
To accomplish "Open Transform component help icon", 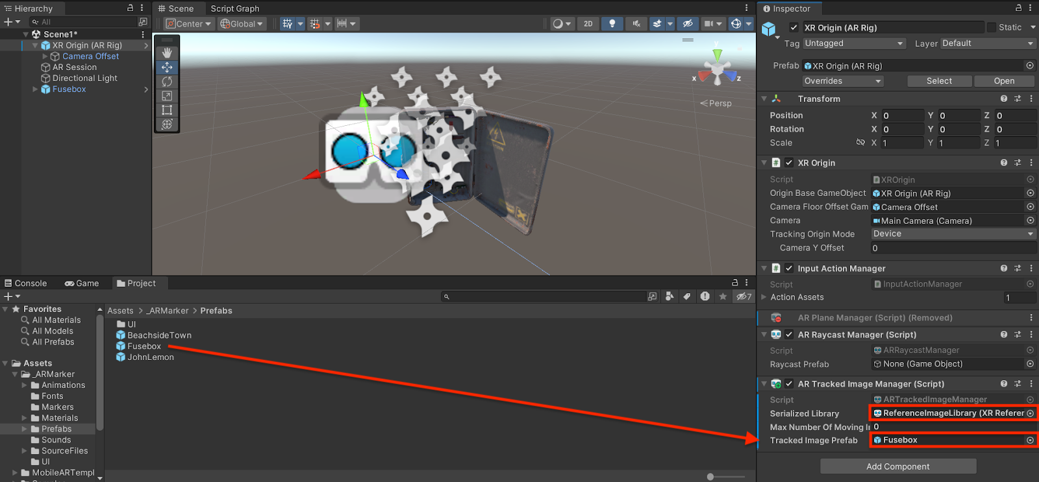I will (1004, 99).
